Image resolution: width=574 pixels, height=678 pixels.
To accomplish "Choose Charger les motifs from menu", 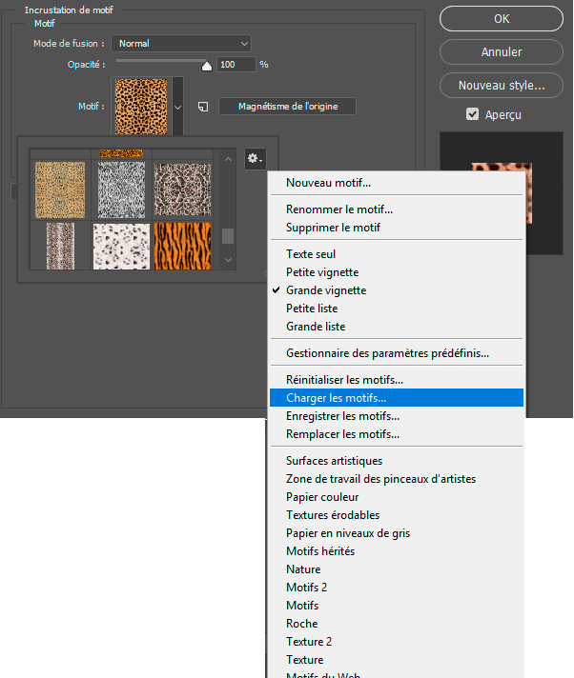I will point(337,398).
